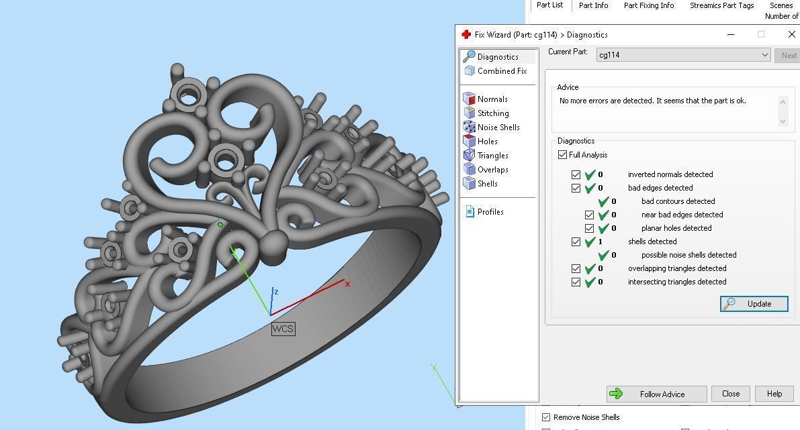Click the 'shells detected' count value 1
Screen dimensions: 800x430
601,241
